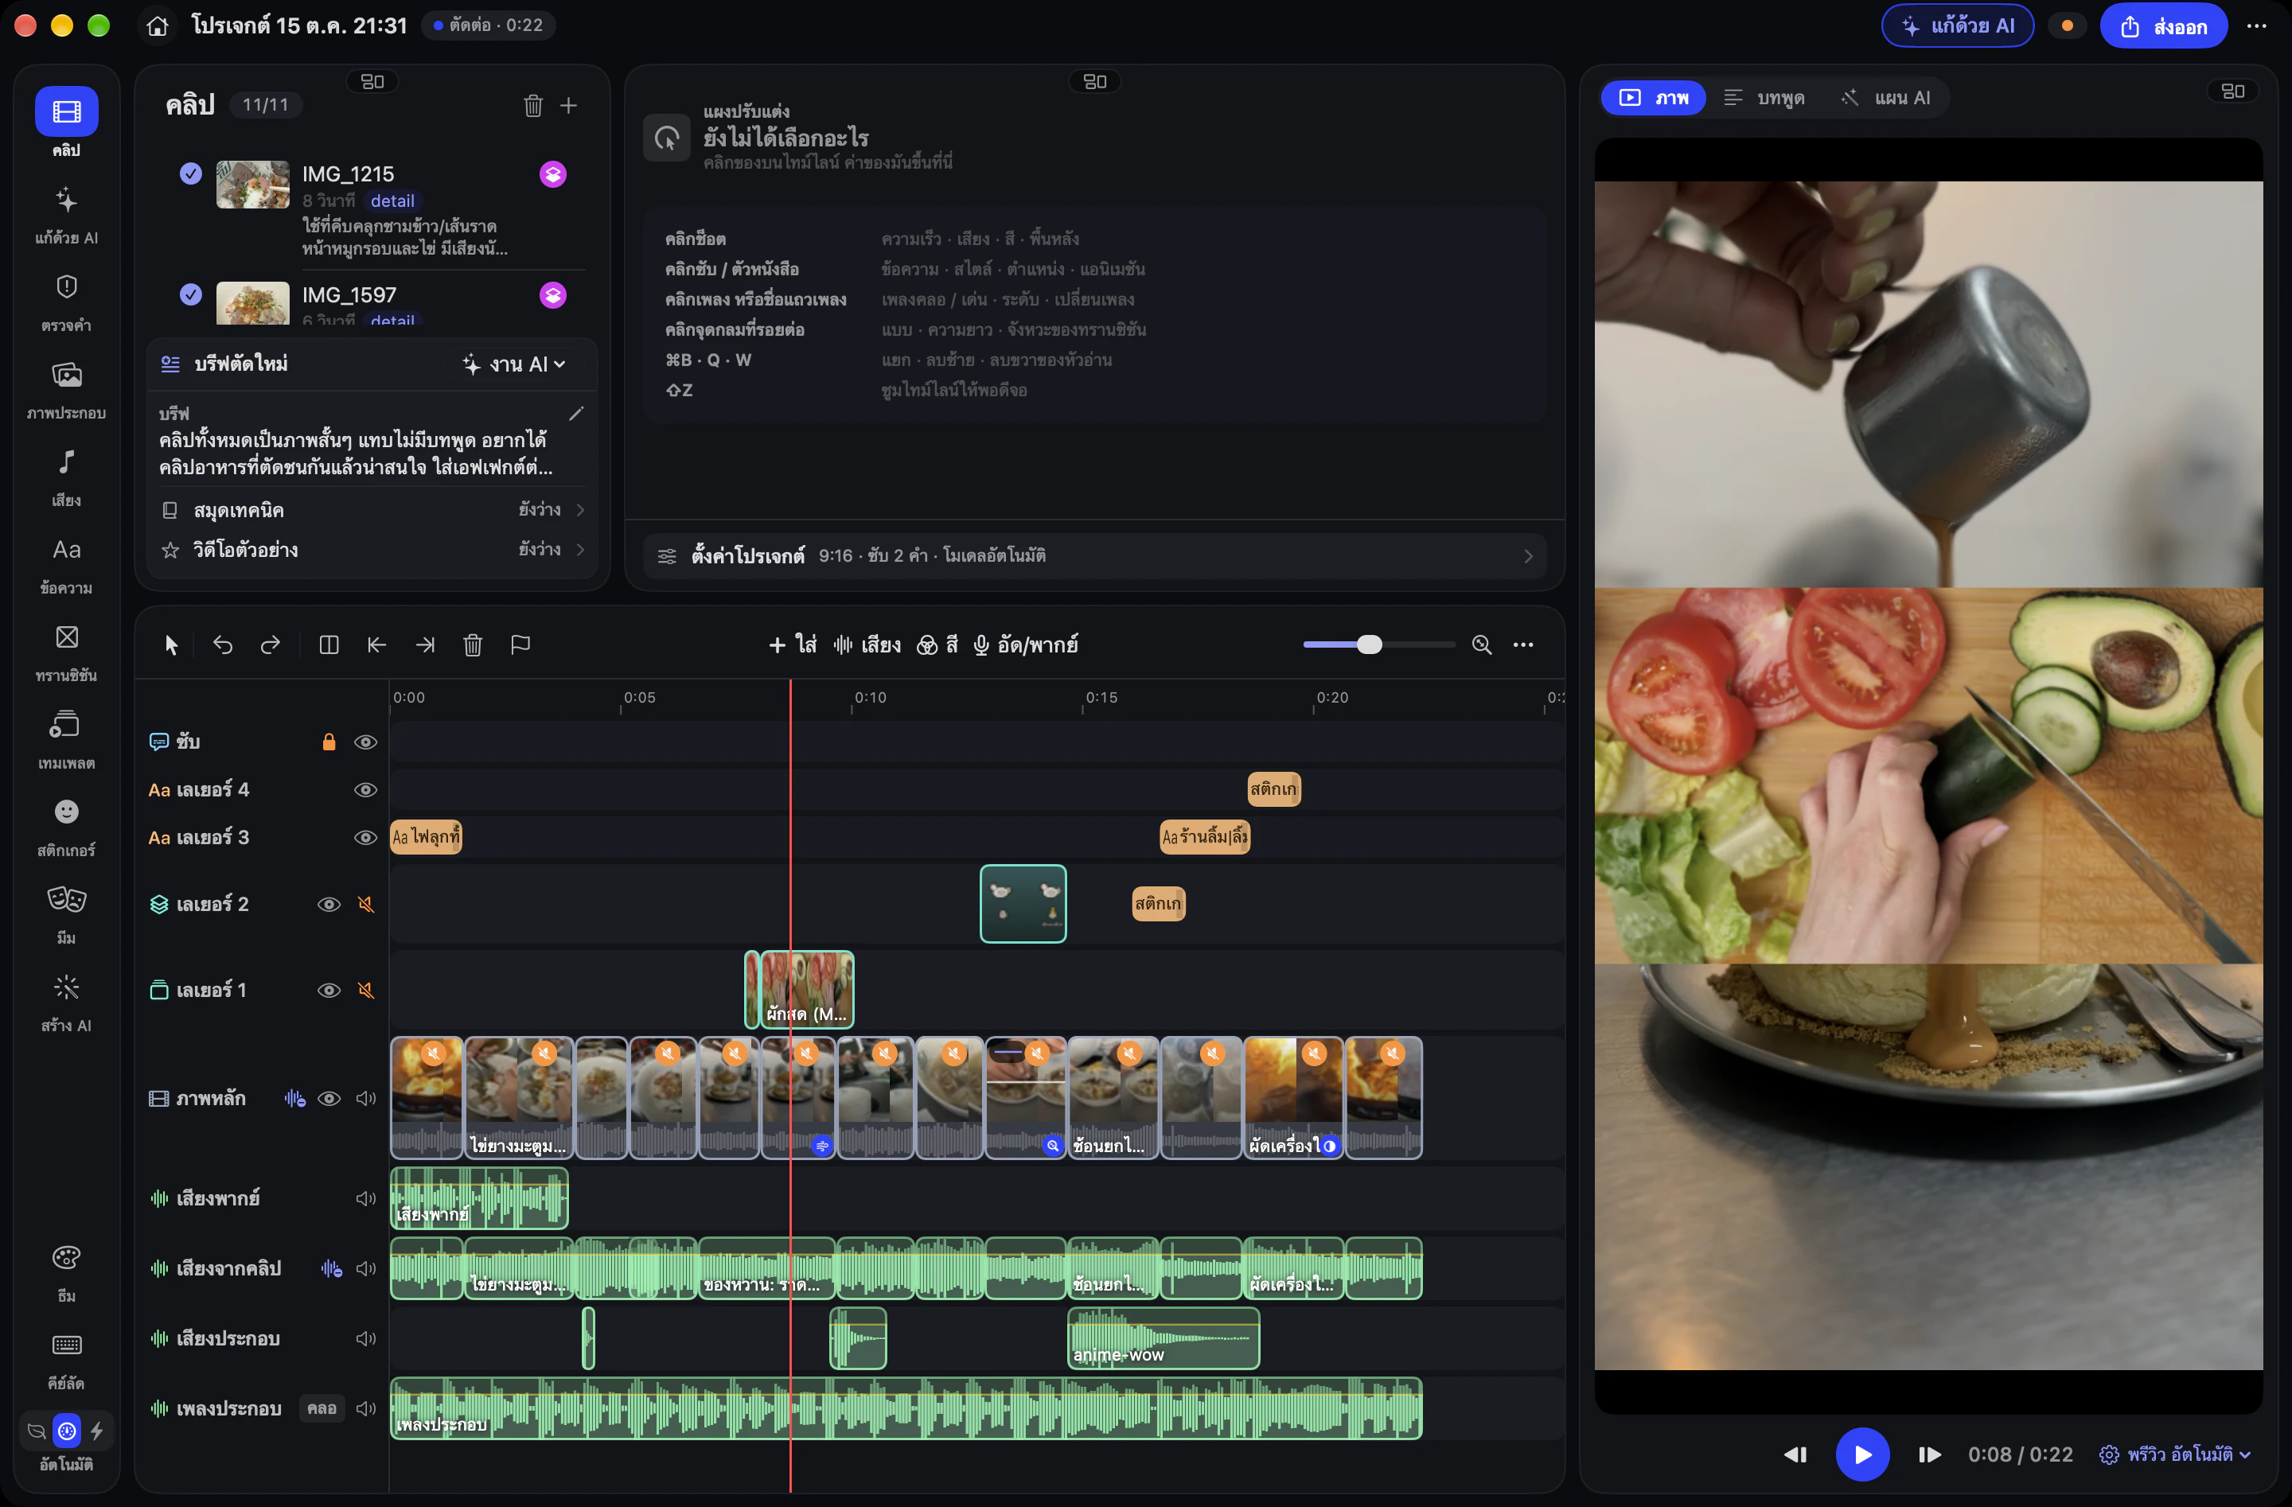2292x1507 pixels.
Task: Open the สร้าง AI sidebar tool
Action: click(x=65, y=1002)
